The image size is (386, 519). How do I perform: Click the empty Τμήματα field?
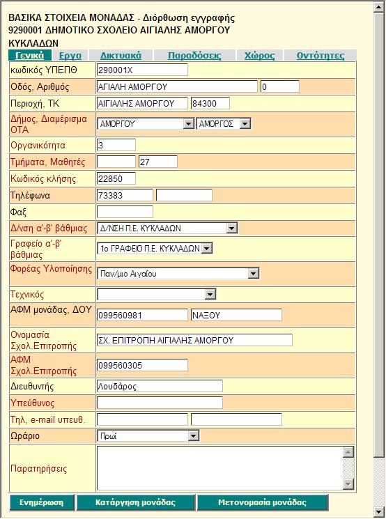(116, 162)
